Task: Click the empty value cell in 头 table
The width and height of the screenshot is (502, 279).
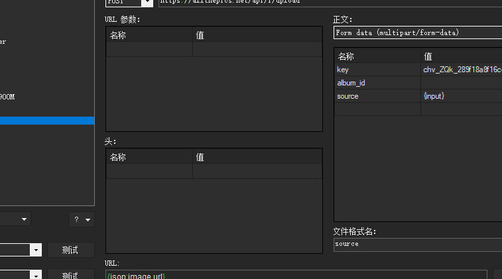Action: [257, 171]
